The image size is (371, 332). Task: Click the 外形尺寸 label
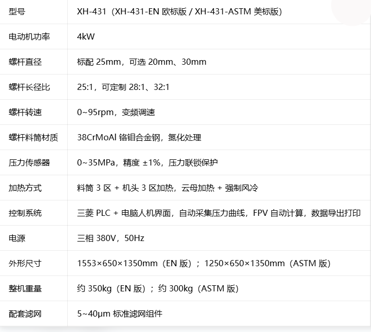[25, 263]
